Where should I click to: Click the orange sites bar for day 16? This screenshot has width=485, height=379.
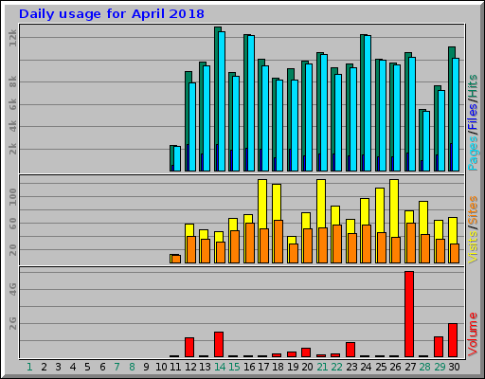tap(249, 243)
